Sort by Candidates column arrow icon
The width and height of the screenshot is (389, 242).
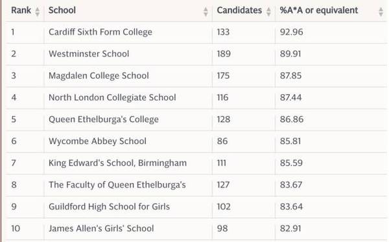coord(268,12)
